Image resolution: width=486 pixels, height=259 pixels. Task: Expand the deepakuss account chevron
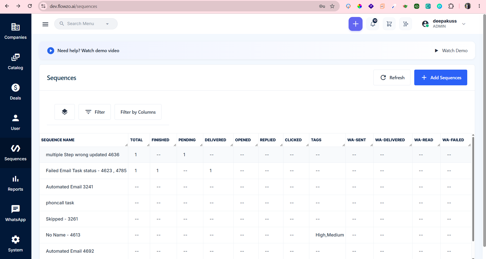464,24
